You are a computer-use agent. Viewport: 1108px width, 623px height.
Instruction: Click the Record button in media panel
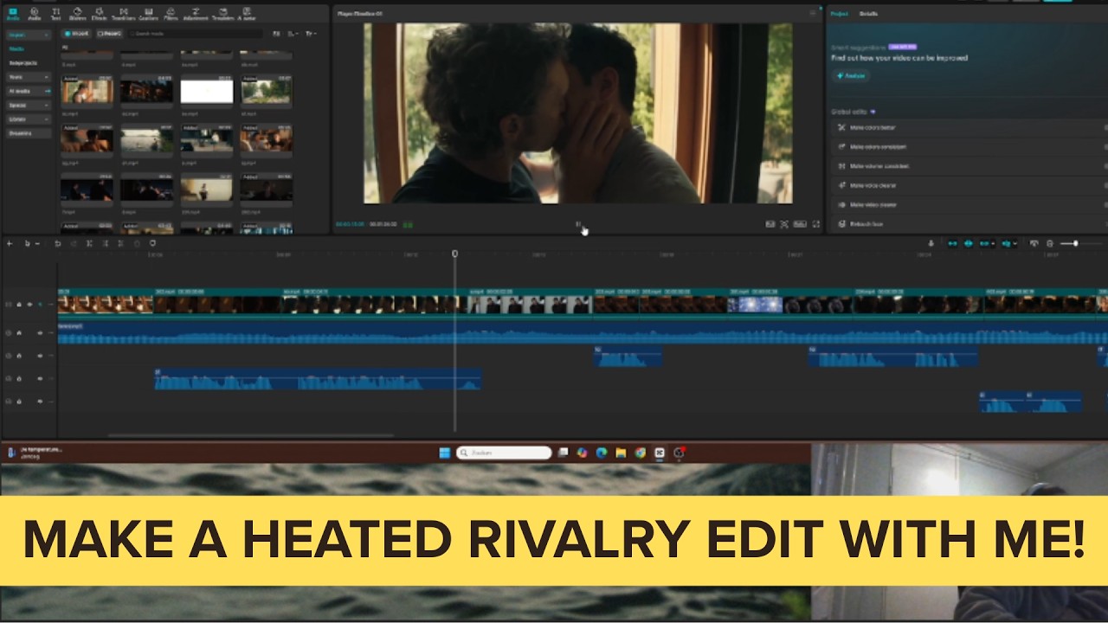(x=108, y=34)
